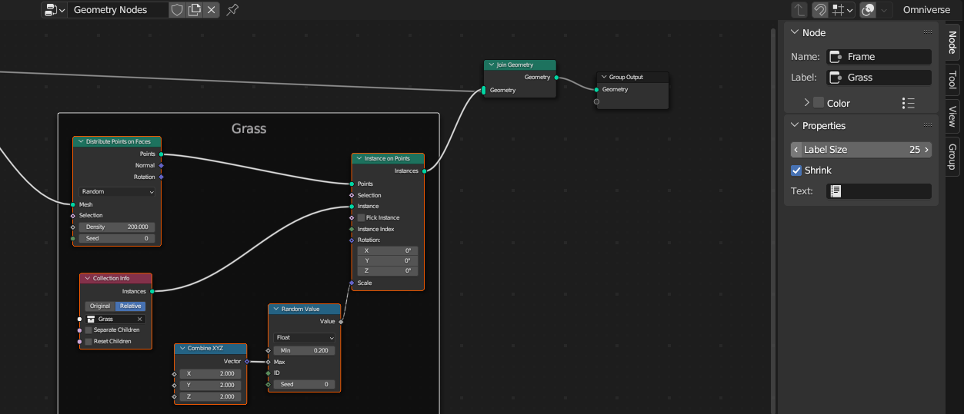The height and width of the screenshot is (414, 964).
Task: Open the color presets list icon
Action: pyautogui.click(x=908, y=103)
